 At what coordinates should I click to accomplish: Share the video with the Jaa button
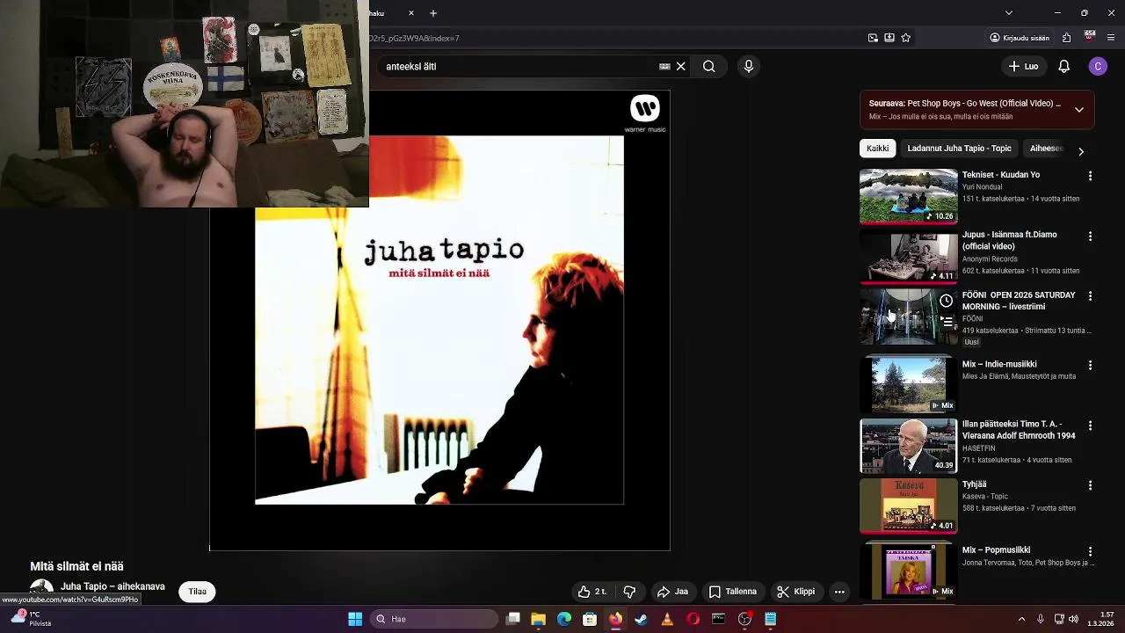tap(672, 592)
